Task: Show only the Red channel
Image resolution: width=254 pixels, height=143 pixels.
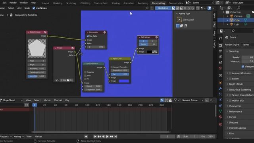Action: [x=185, y=8]
